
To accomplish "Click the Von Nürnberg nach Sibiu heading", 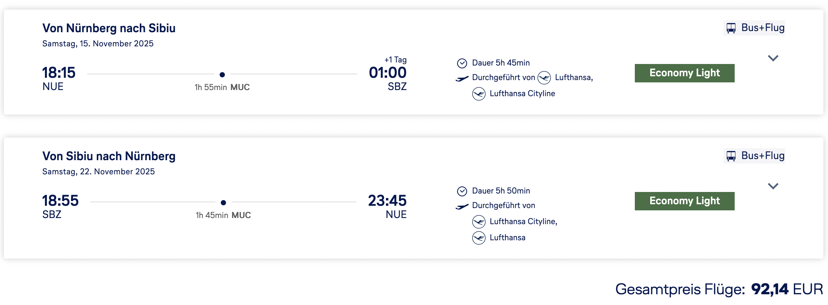I will 109,28.
